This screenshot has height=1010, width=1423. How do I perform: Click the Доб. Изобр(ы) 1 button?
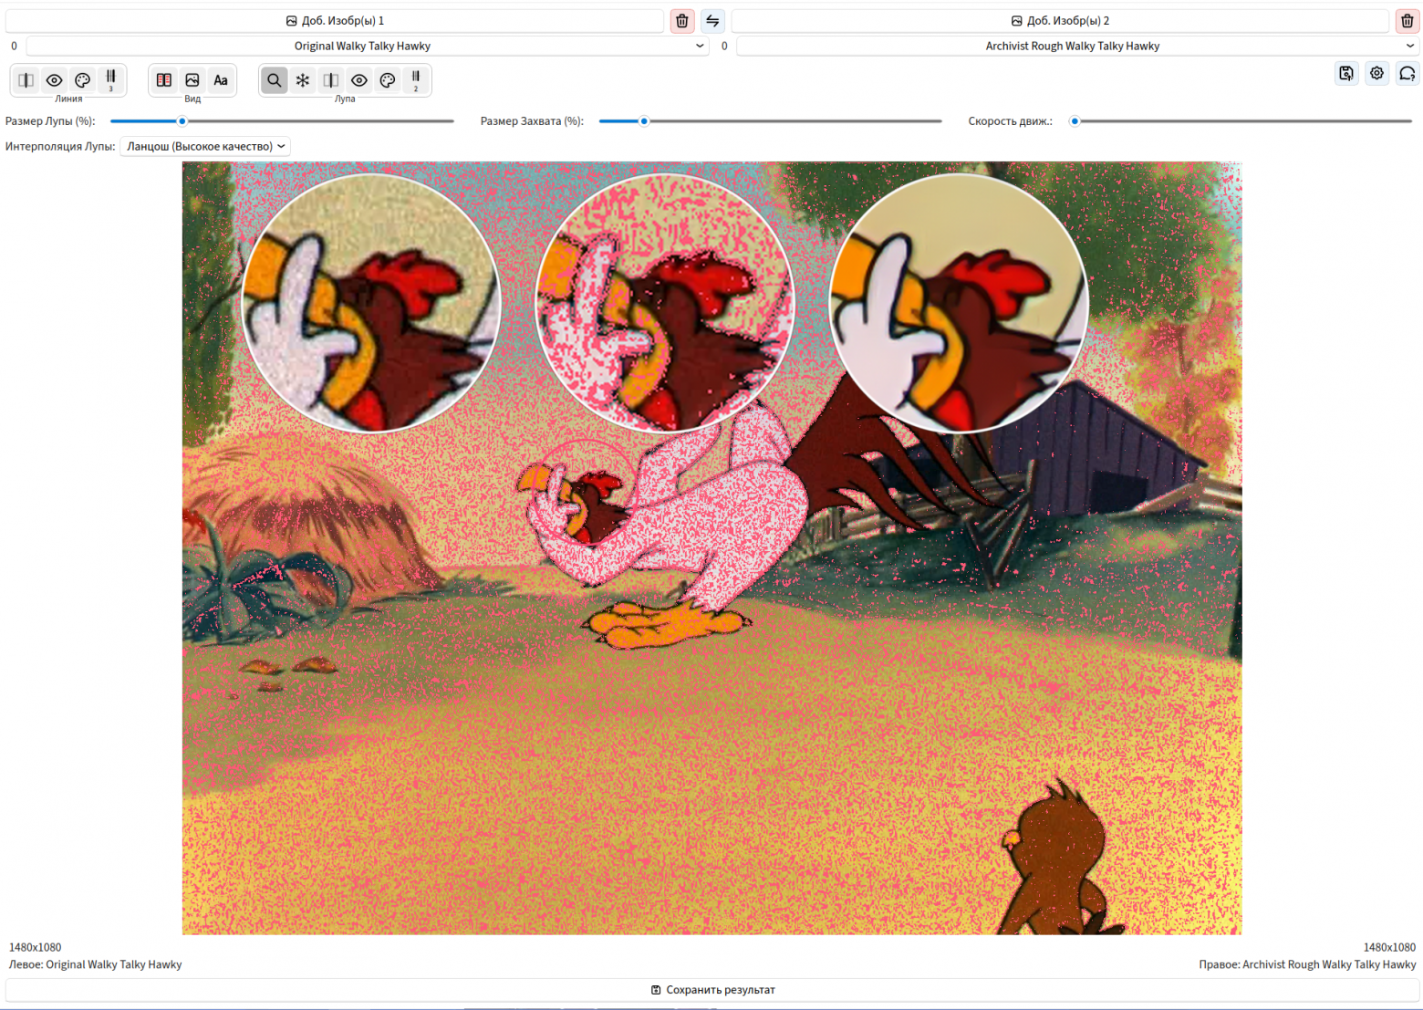(x=335, y=21)
